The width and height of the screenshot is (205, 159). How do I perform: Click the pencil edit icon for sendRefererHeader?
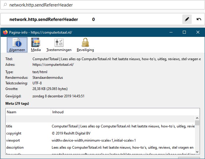coord(187,19)
